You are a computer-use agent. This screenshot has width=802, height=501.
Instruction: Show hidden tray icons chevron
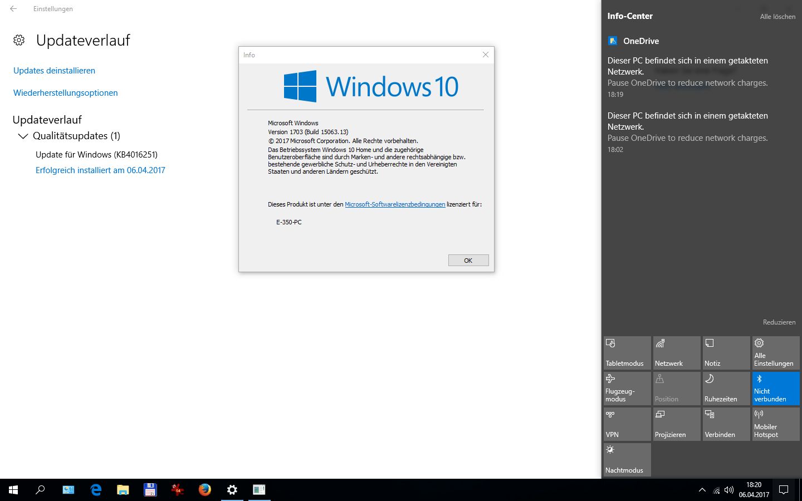coord(702,490)
